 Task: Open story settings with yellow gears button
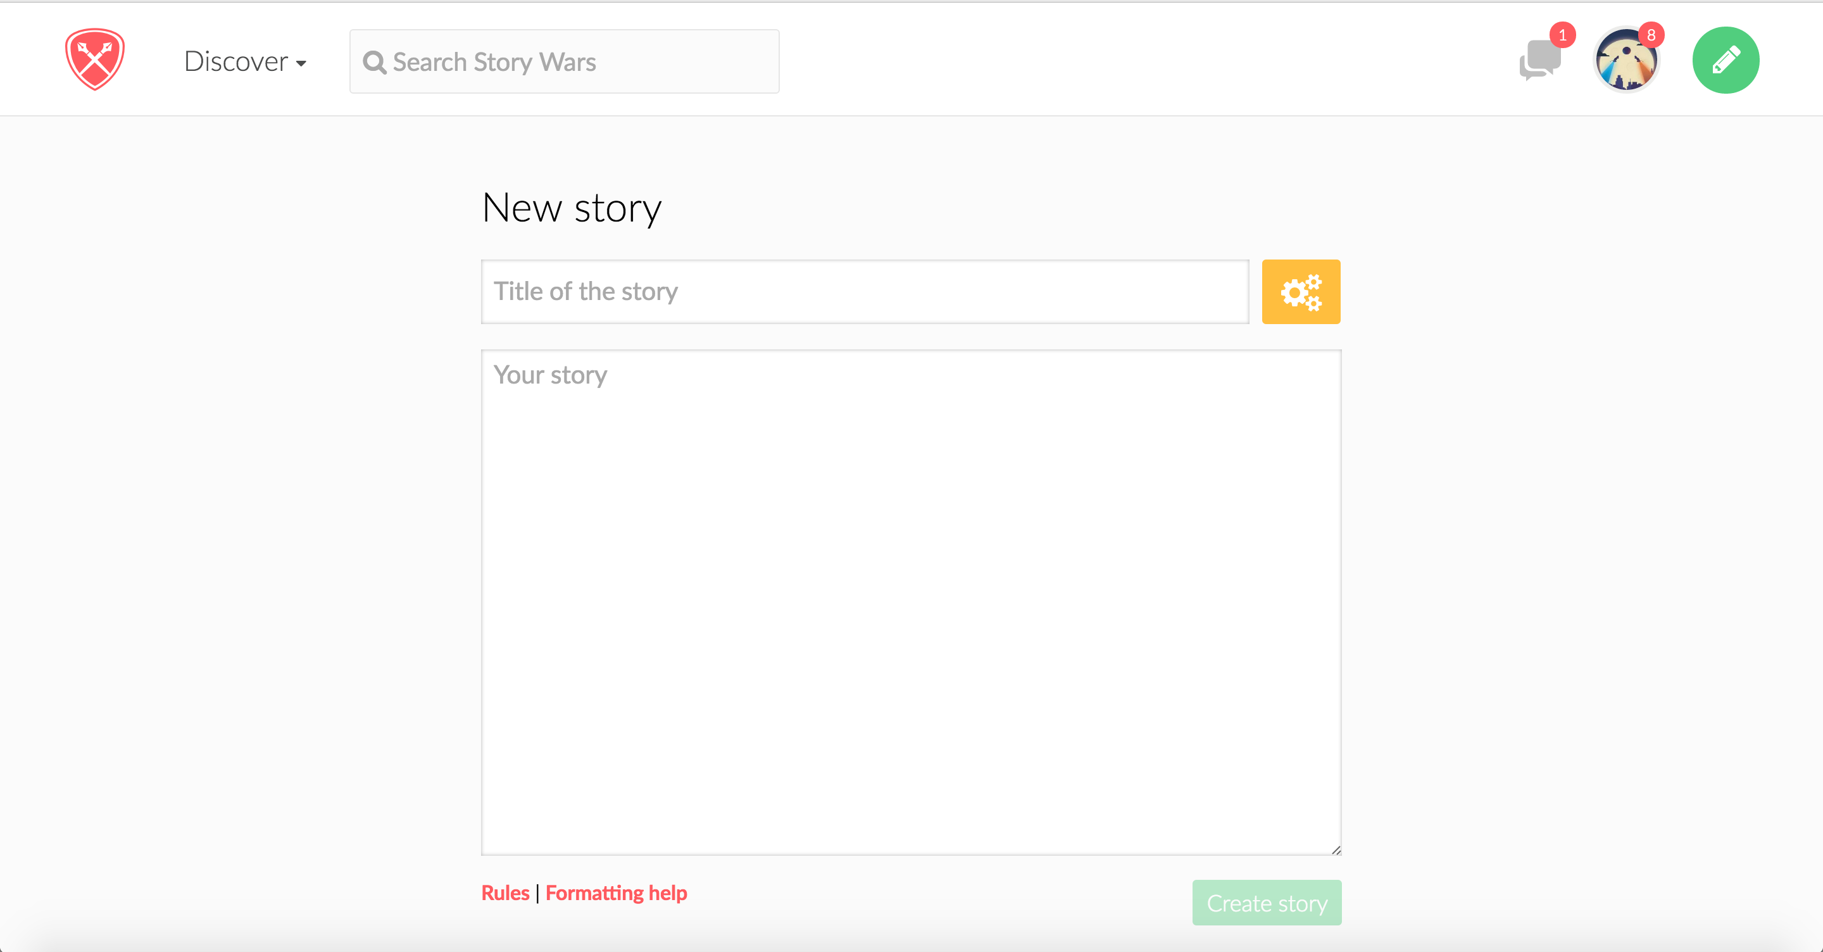tap(1301, 292)
